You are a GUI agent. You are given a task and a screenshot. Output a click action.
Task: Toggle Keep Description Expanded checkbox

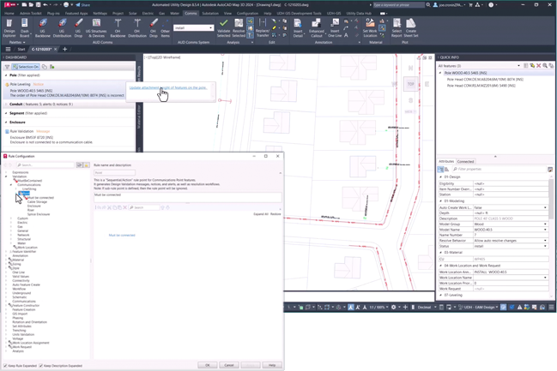[41, 365]
